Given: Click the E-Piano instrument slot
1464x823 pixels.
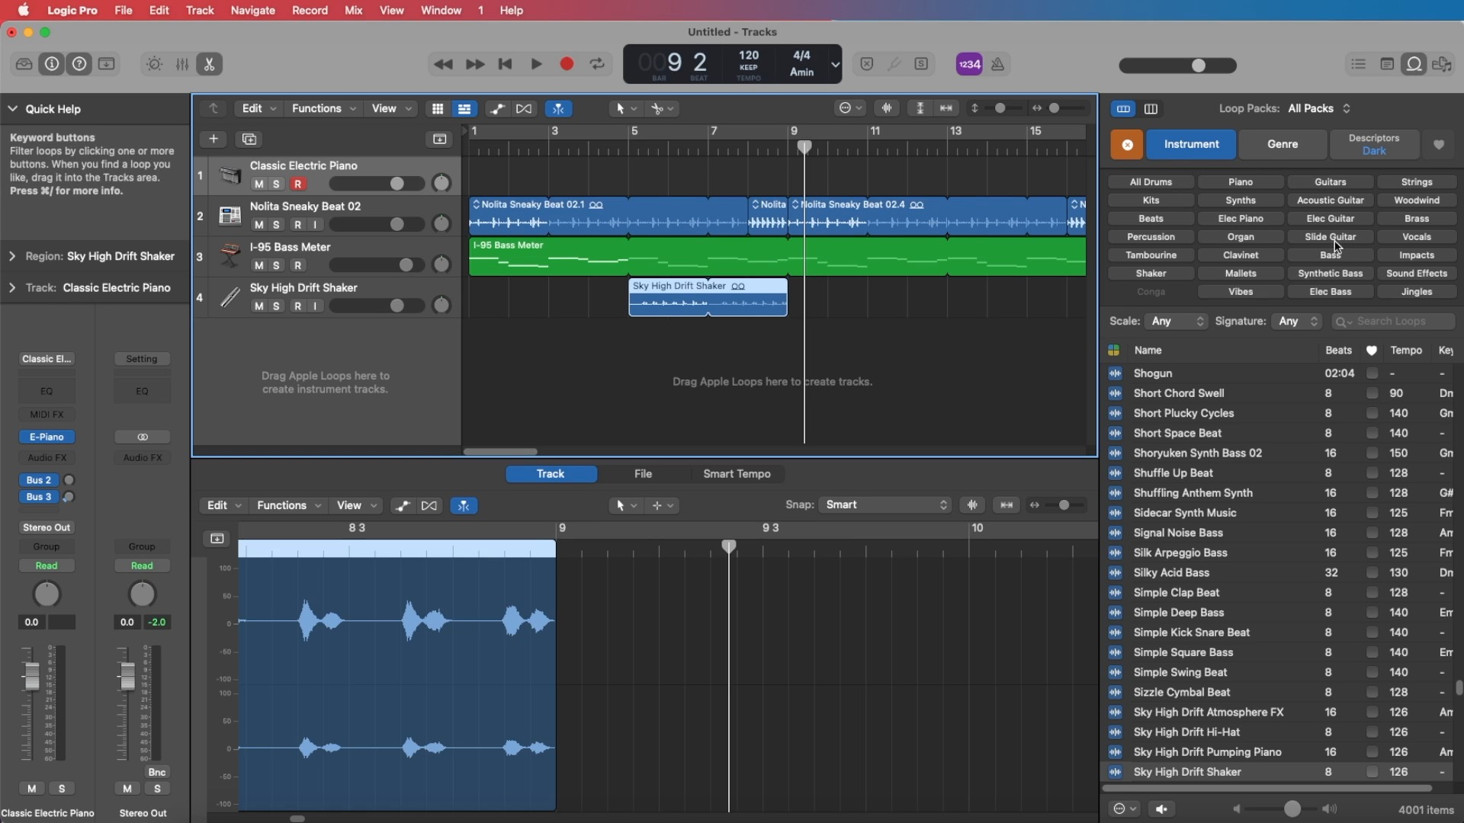Looking at the screenshot, I should [x=47, y=437].
